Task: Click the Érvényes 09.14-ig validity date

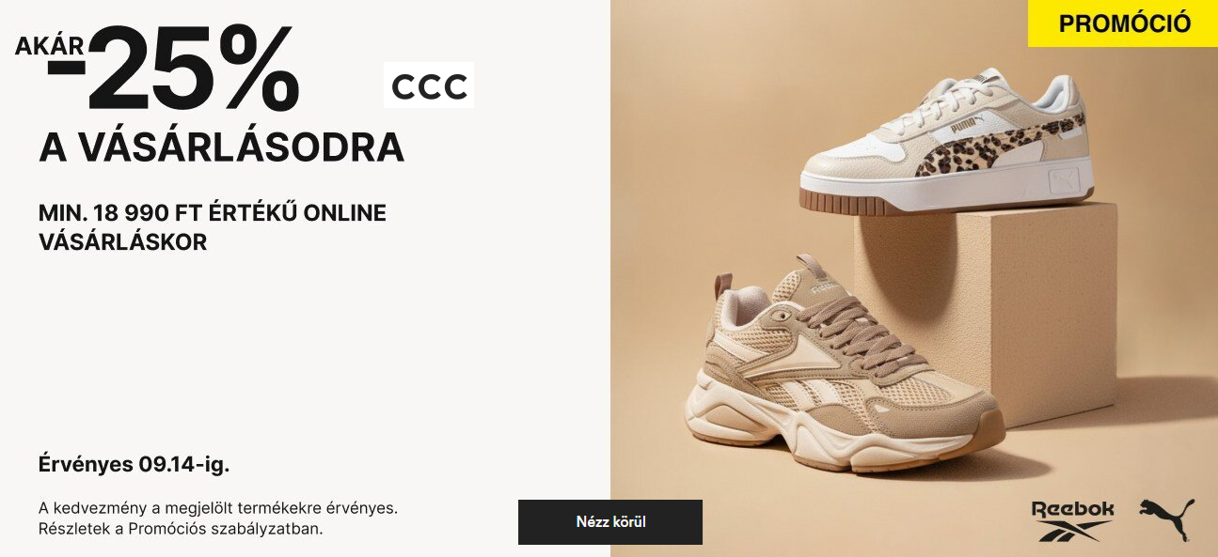Action: [134, 464]
